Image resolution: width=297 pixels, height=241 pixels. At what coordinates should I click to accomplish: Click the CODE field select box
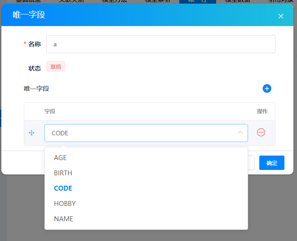pyautogui.click(x=139, y=133)
